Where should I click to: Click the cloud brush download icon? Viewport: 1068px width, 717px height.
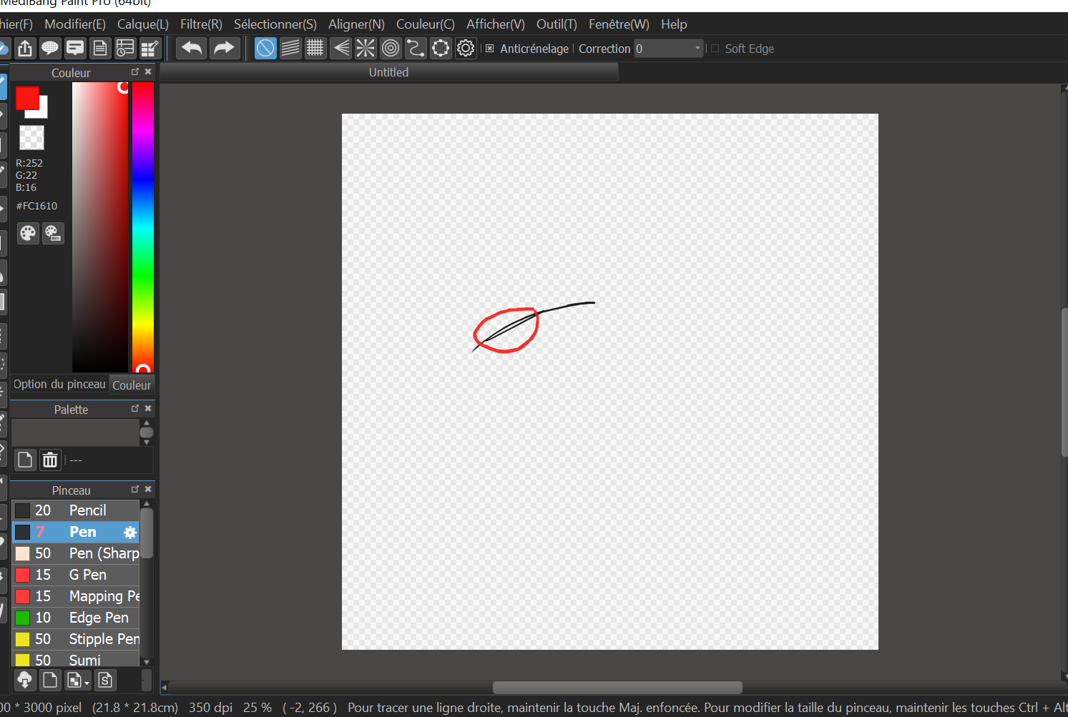pos(25,680)
